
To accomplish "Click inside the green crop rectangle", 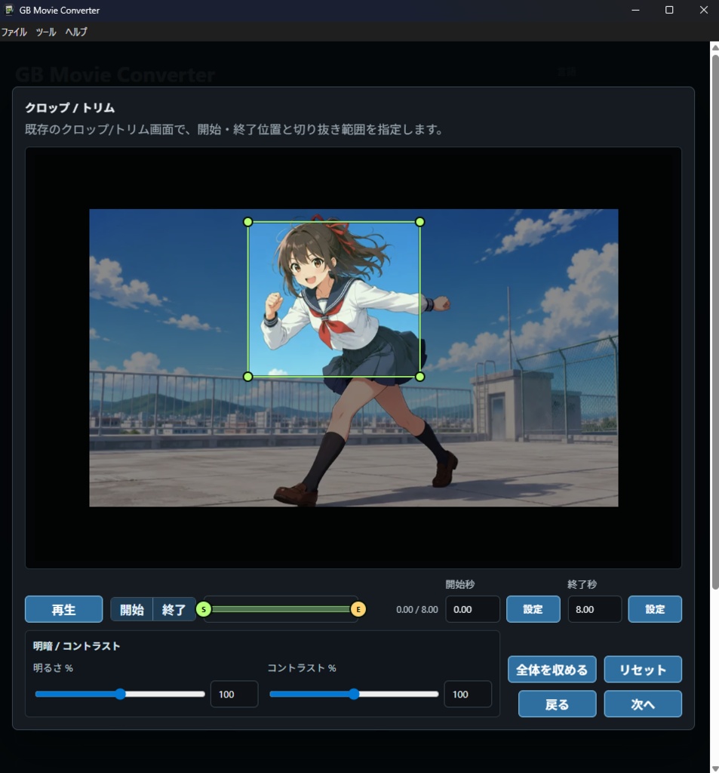I will tap(333, 299).
